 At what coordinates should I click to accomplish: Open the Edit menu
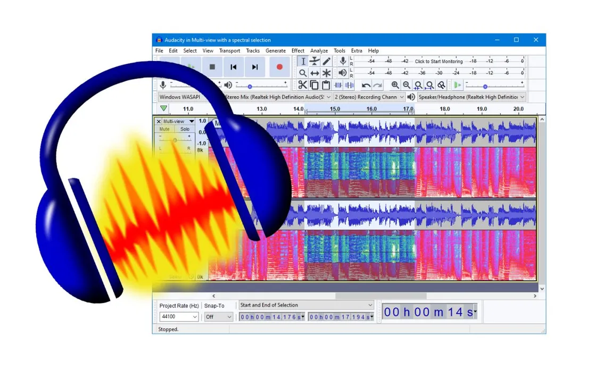(x=173, y=50)
